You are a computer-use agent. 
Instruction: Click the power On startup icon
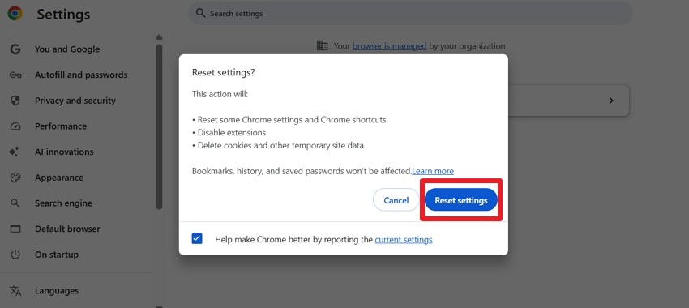tap(15, 255)
